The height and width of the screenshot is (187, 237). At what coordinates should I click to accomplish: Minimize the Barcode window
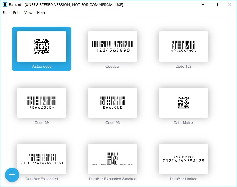click(203, 4)
